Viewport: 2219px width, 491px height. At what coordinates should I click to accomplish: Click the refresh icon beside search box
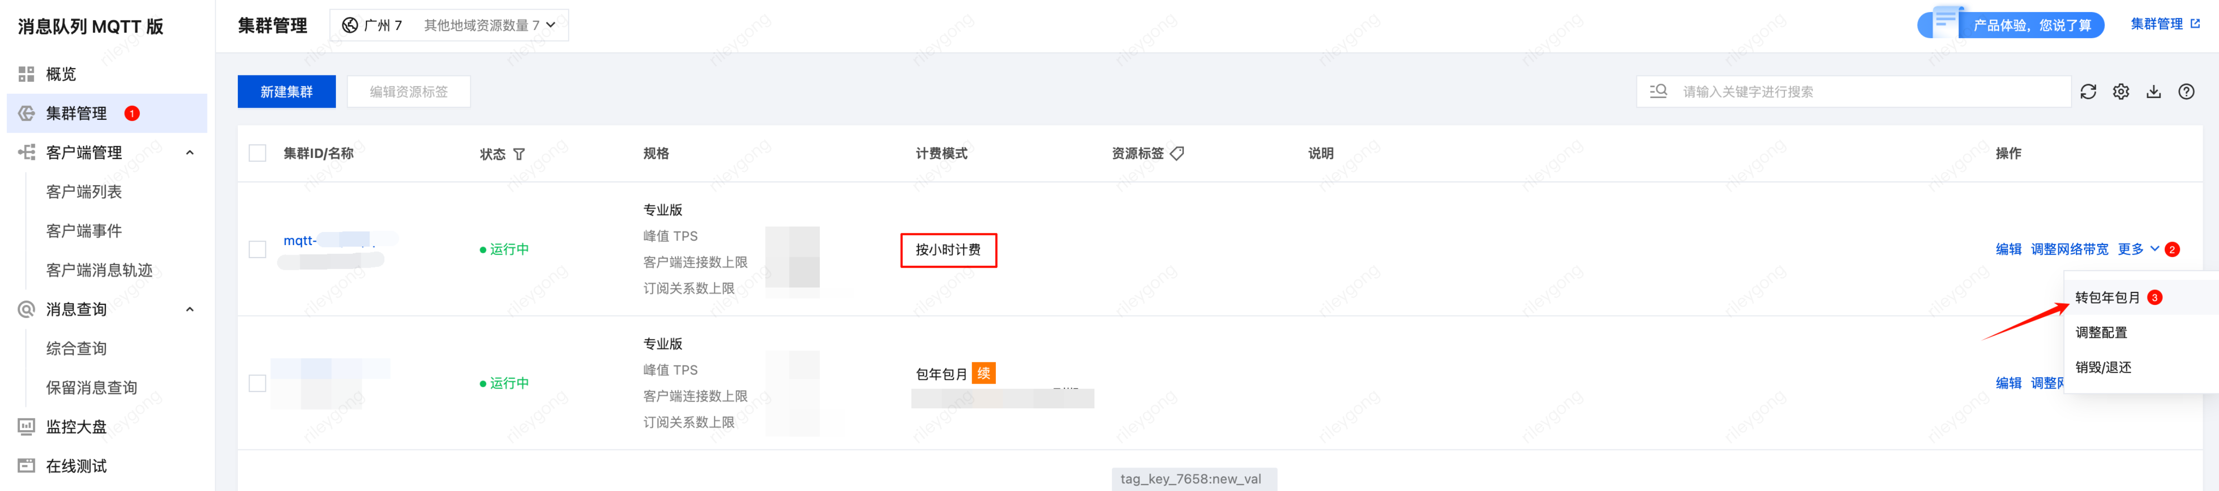(x=2087, y=91)
